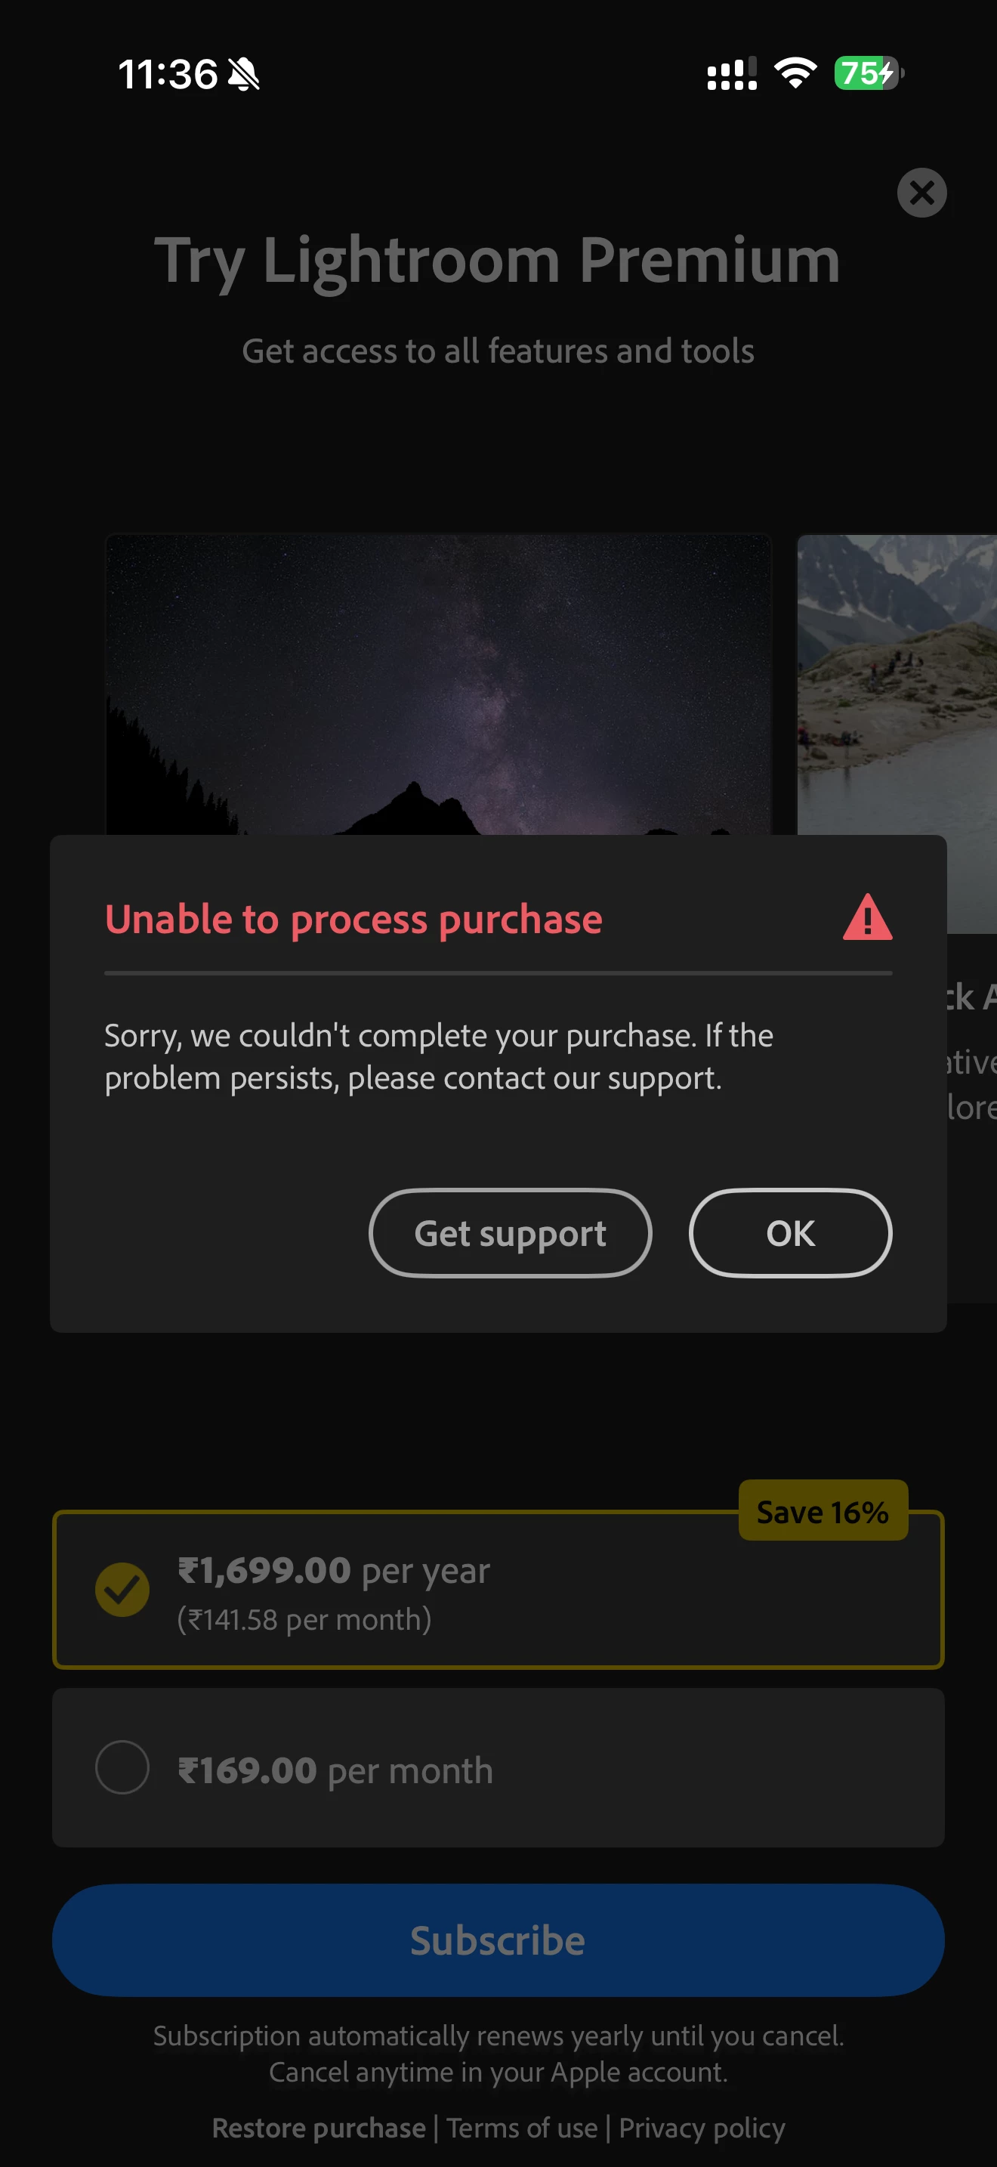
Task: Open the Privacy policy link
Action: (701, 2128)
